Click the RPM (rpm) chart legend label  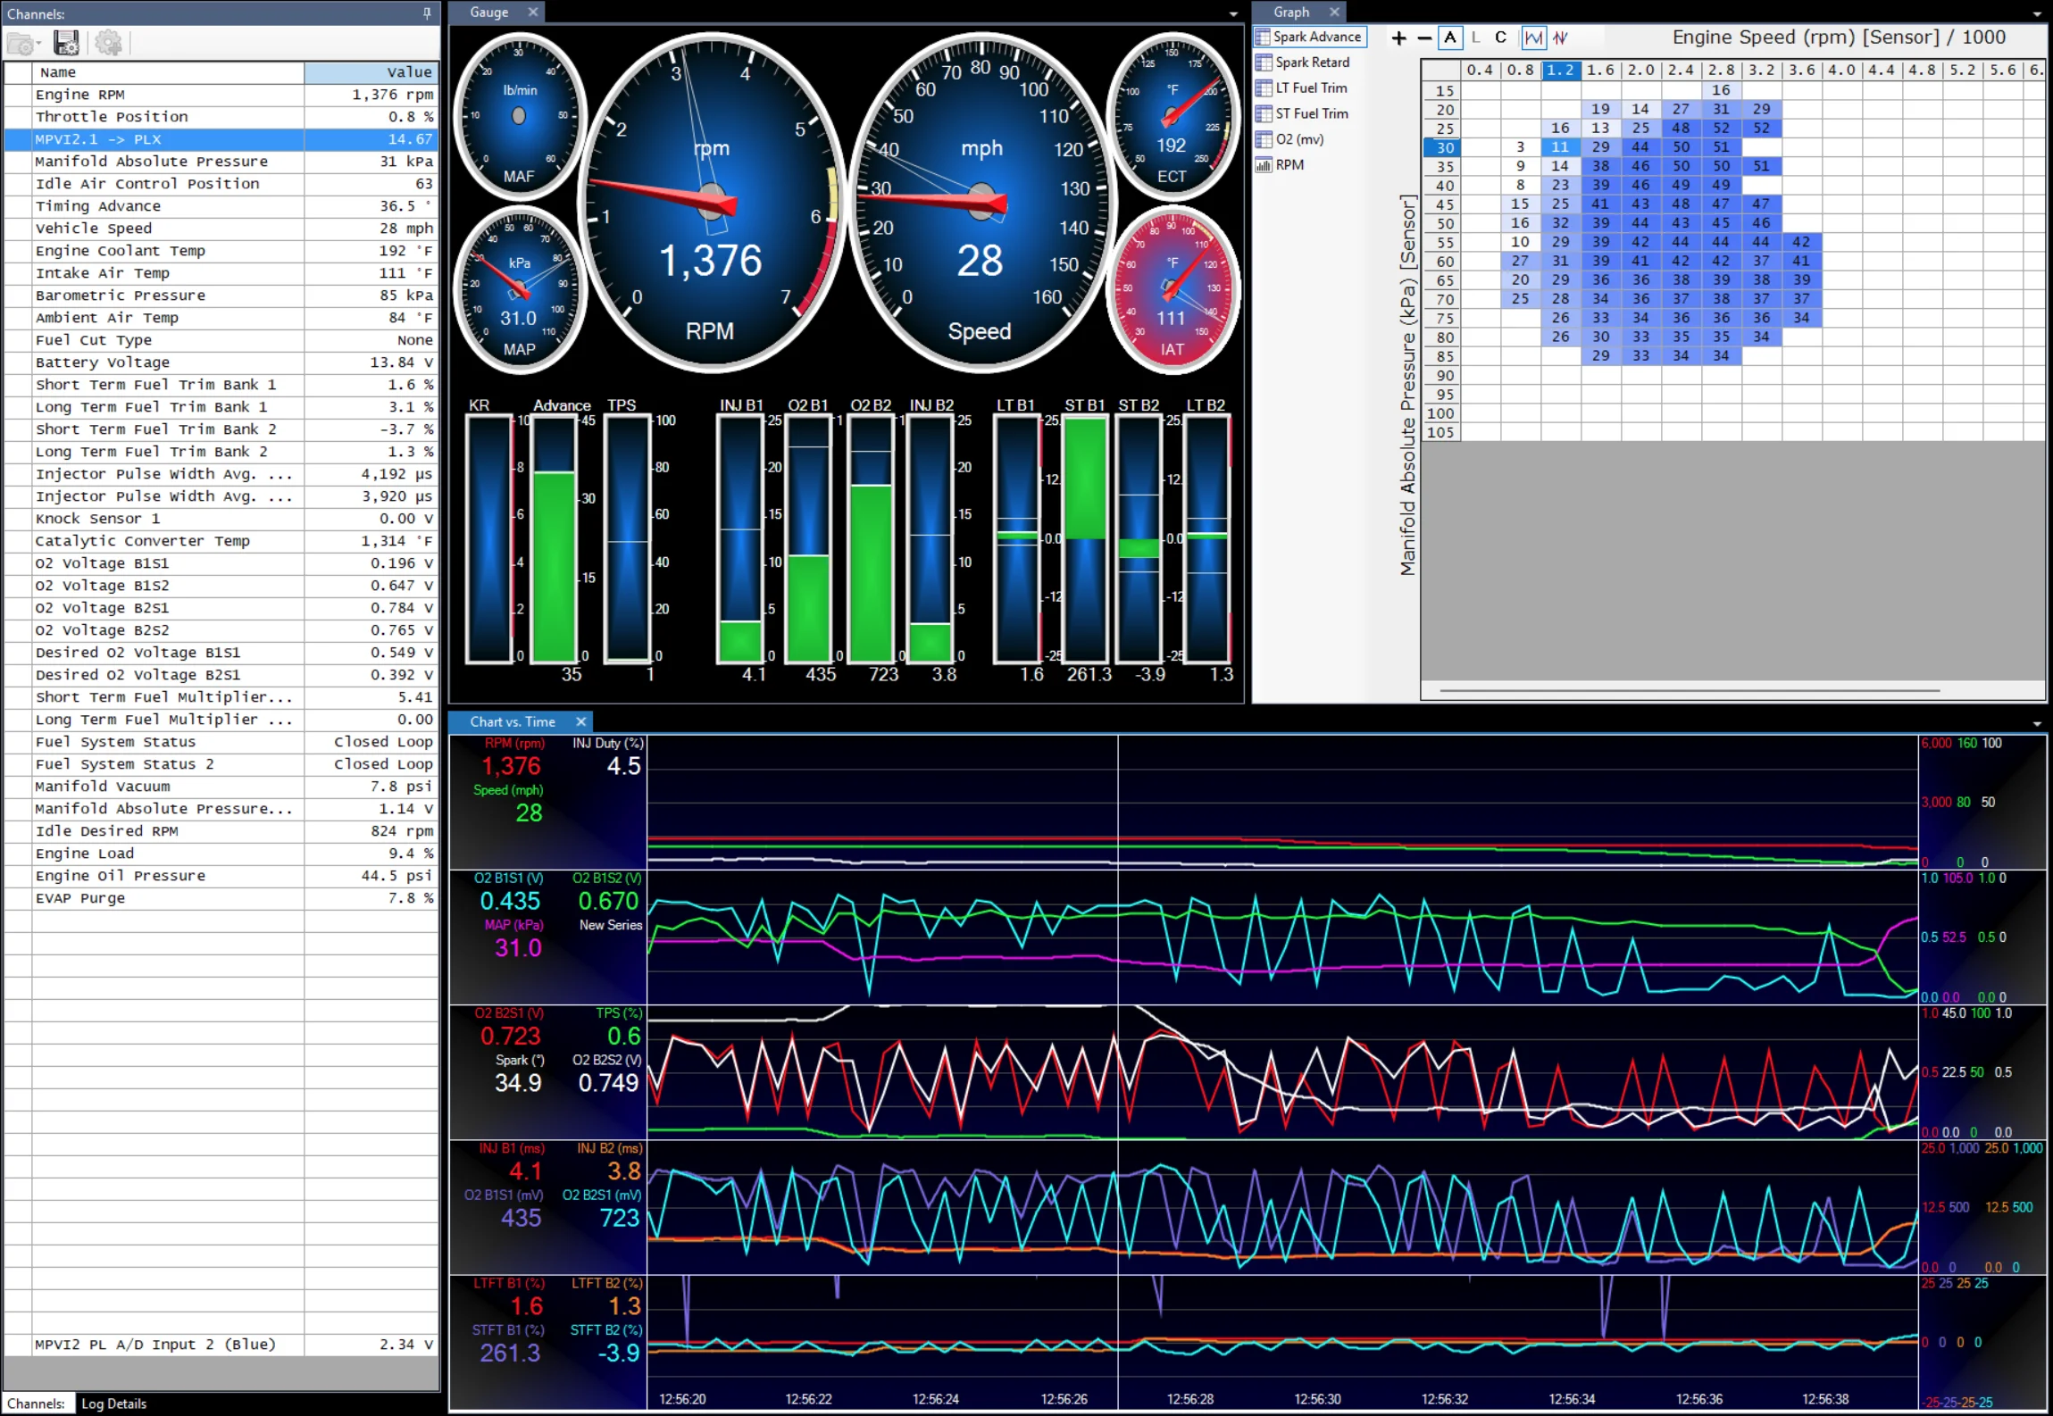pos(514,743)
